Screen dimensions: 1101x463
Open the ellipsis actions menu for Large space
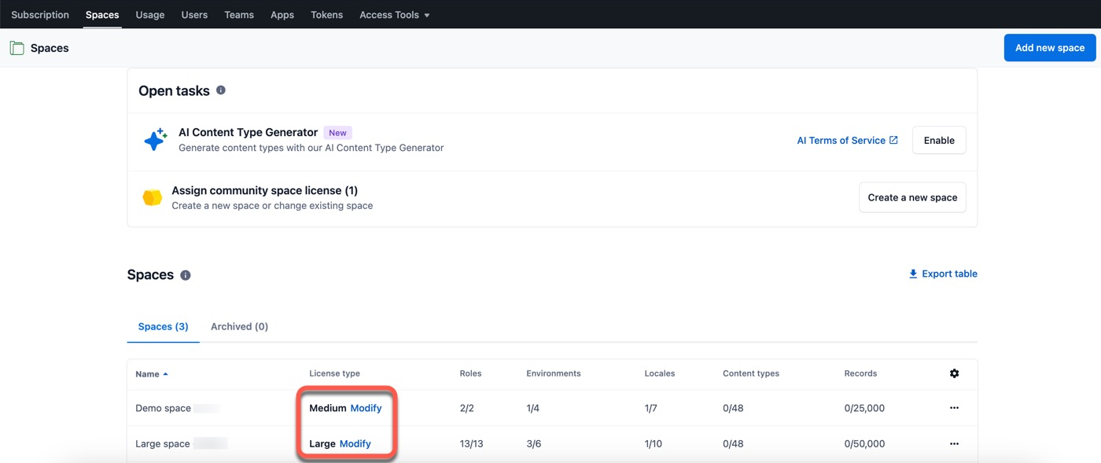point(954,443)
